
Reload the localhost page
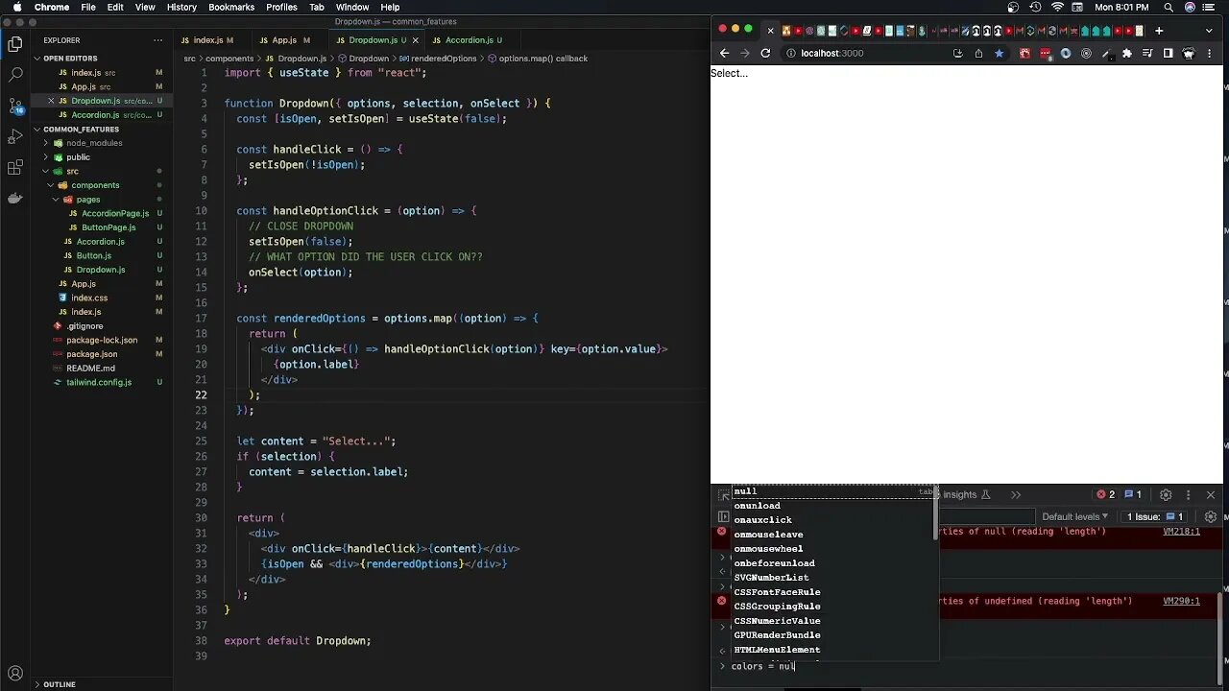pos(765,53)
